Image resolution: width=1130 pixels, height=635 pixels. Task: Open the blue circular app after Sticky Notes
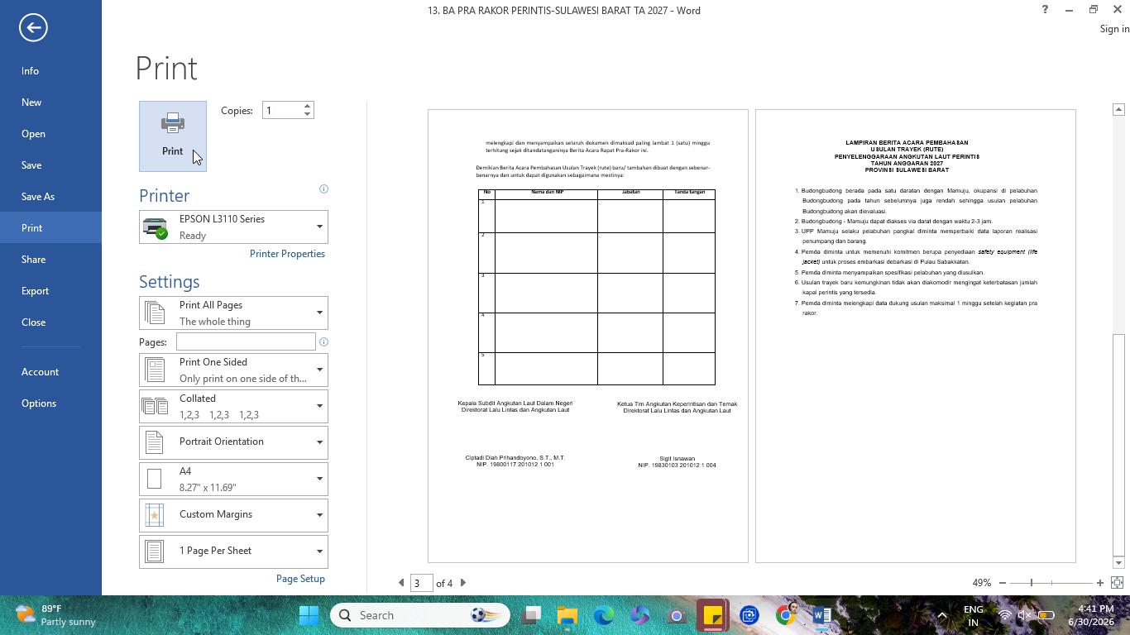pyautogui.click(x=749, y=615)
